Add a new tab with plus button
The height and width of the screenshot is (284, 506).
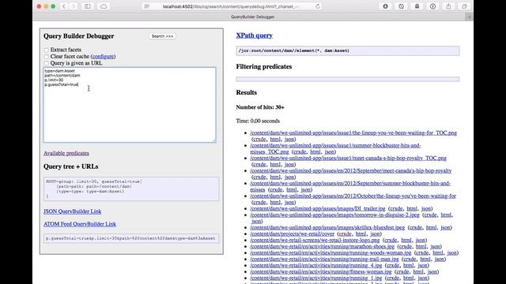pos(470,17)
